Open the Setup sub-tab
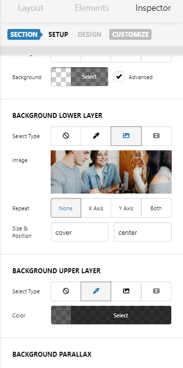The height and width of the screenshot is (368, 183). tap(58, 34)
